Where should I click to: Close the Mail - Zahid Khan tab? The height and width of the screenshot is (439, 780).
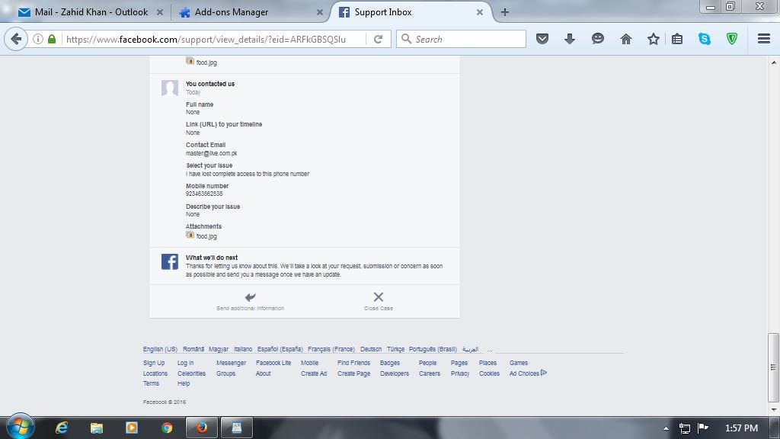[x=160, y=12]
